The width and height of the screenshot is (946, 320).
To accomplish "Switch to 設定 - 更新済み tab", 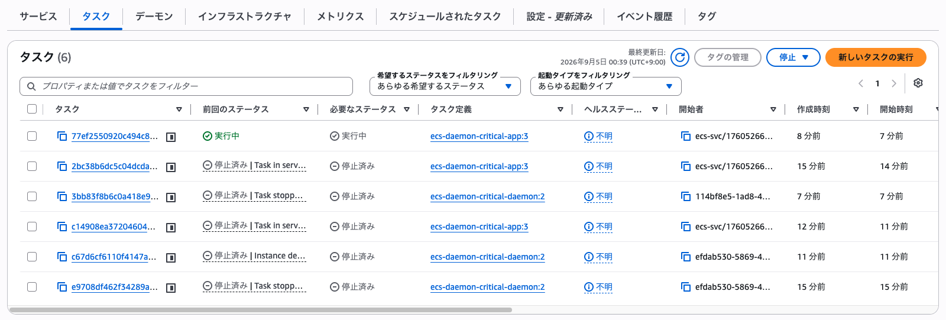I will pos(559,17).
